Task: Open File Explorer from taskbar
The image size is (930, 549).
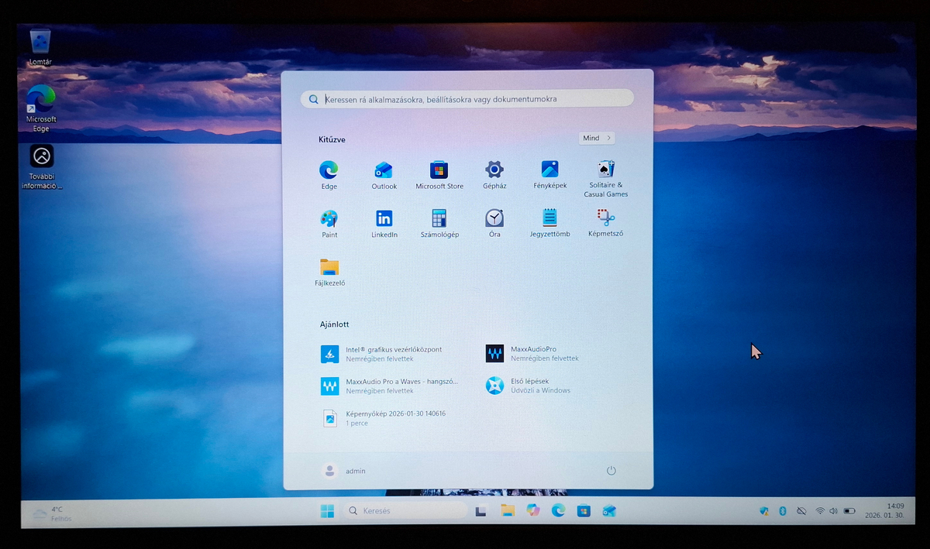Action: (508, 510)
